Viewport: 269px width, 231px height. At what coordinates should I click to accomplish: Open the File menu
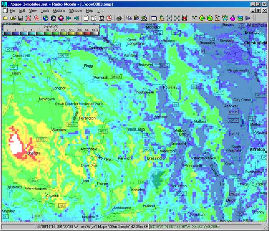pyautogui.click(x=13, y=11)
